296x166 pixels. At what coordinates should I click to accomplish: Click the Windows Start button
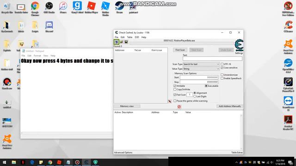(x=4, y=162)
